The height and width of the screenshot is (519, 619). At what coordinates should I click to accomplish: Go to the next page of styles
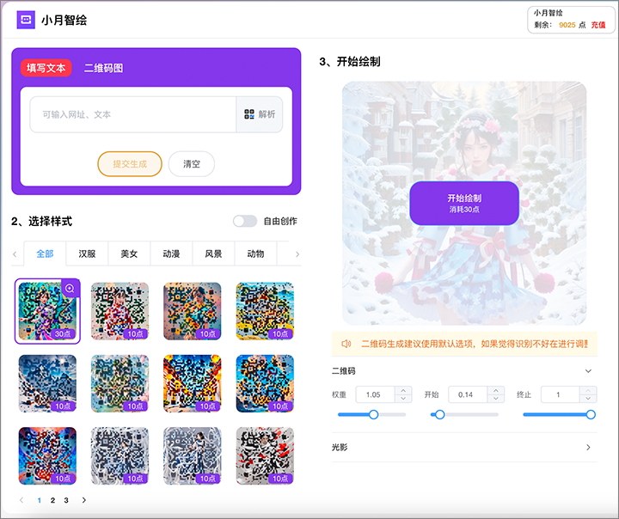[x=83, y=500]
